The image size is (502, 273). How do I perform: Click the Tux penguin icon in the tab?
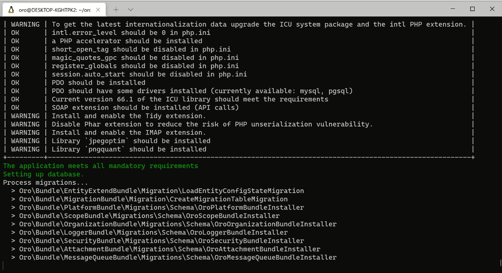(11, 10)
